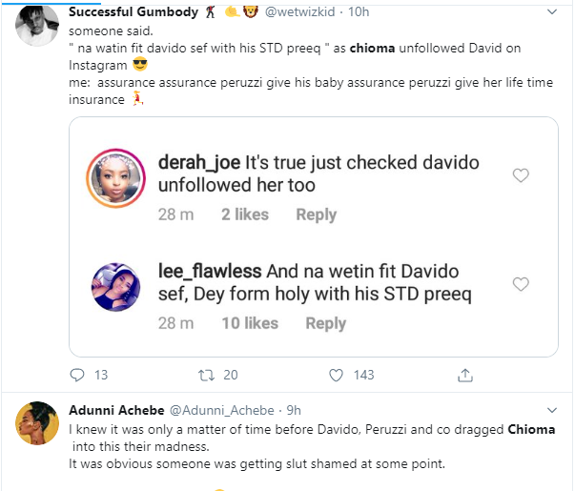Like lee_flawless's Instagram comment

click(x=521, y=284)
